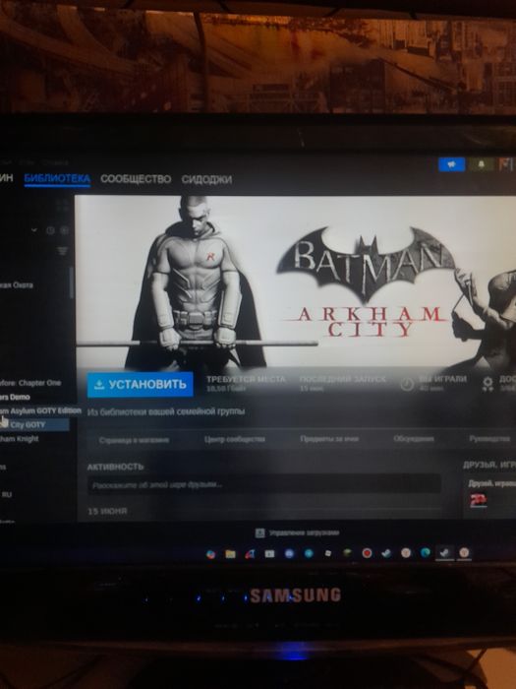Select the Chapter One game in library list

30,383
